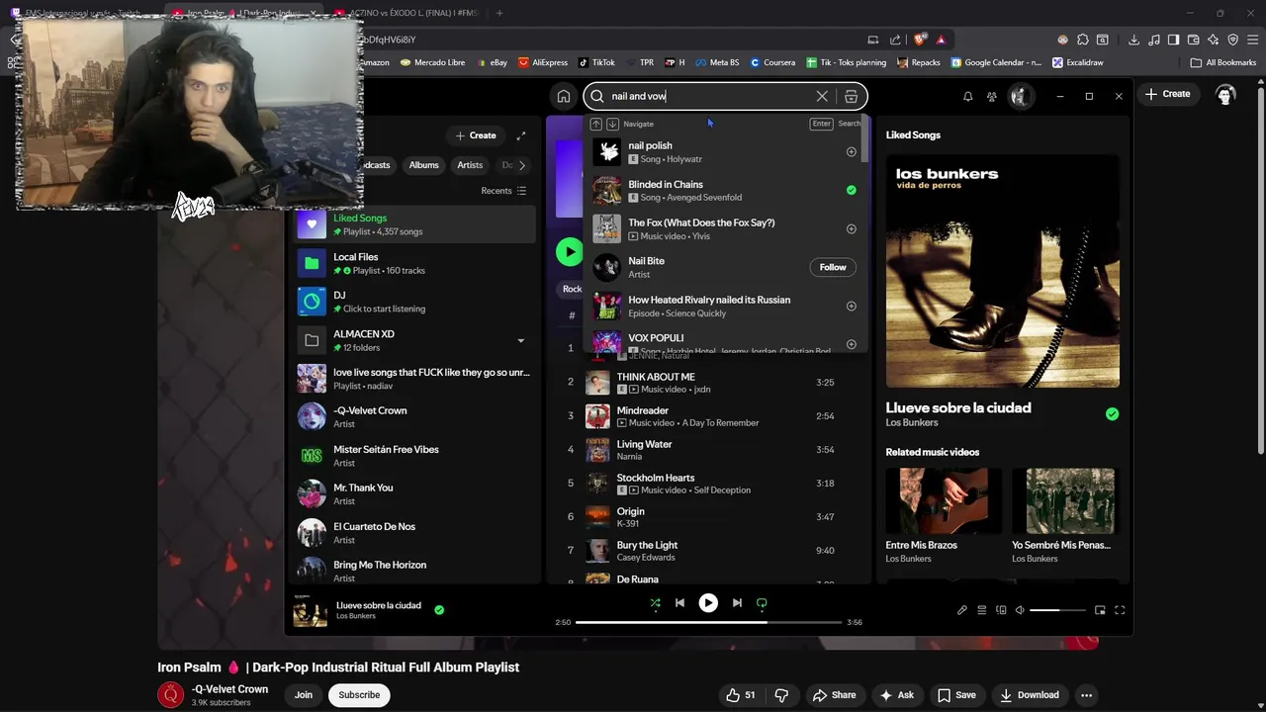1266x712 pixels.
Task: Open Recents sort dropdown in library
Action: (503, 191)
